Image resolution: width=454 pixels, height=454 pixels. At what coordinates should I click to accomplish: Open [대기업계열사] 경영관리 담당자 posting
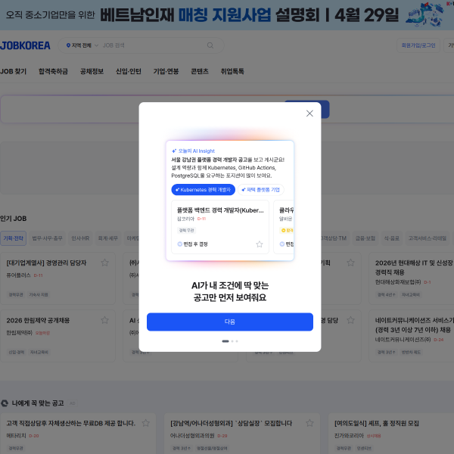pyautogui.click(x=46, y=263)
